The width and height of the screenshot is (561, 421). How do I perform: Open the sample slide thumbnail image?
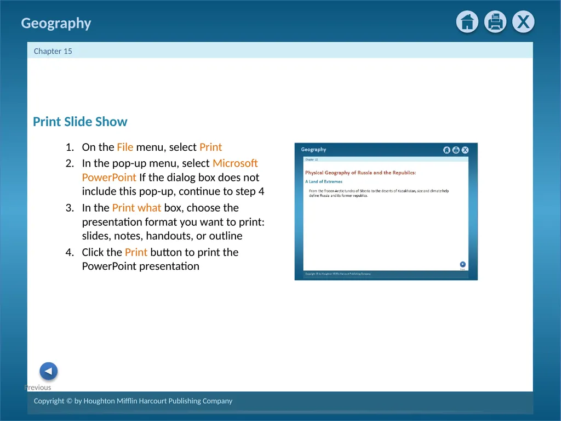coord(386,211)
